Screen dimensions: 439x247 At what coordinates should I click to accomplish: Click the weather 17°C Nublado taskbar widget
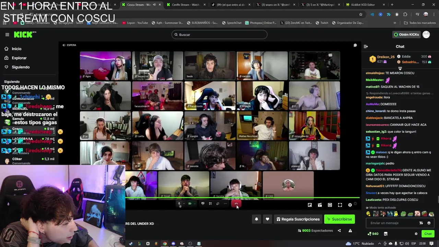point(360,244)
